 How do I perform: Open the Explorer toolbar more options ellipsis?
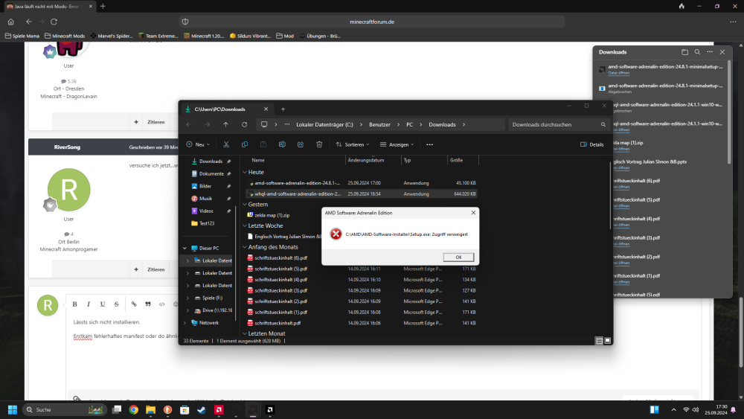(x=429, y=144)
